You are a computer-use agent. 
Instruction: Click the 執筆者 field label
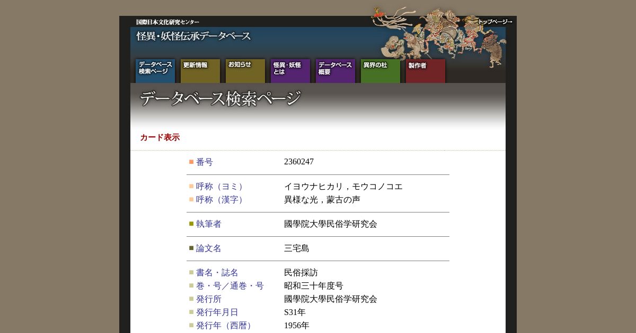209,224
